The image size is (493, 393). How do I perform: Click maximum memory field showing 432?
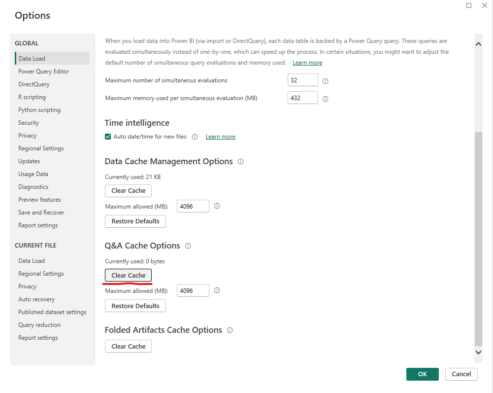pyautogui.click(x=302, y=98)
